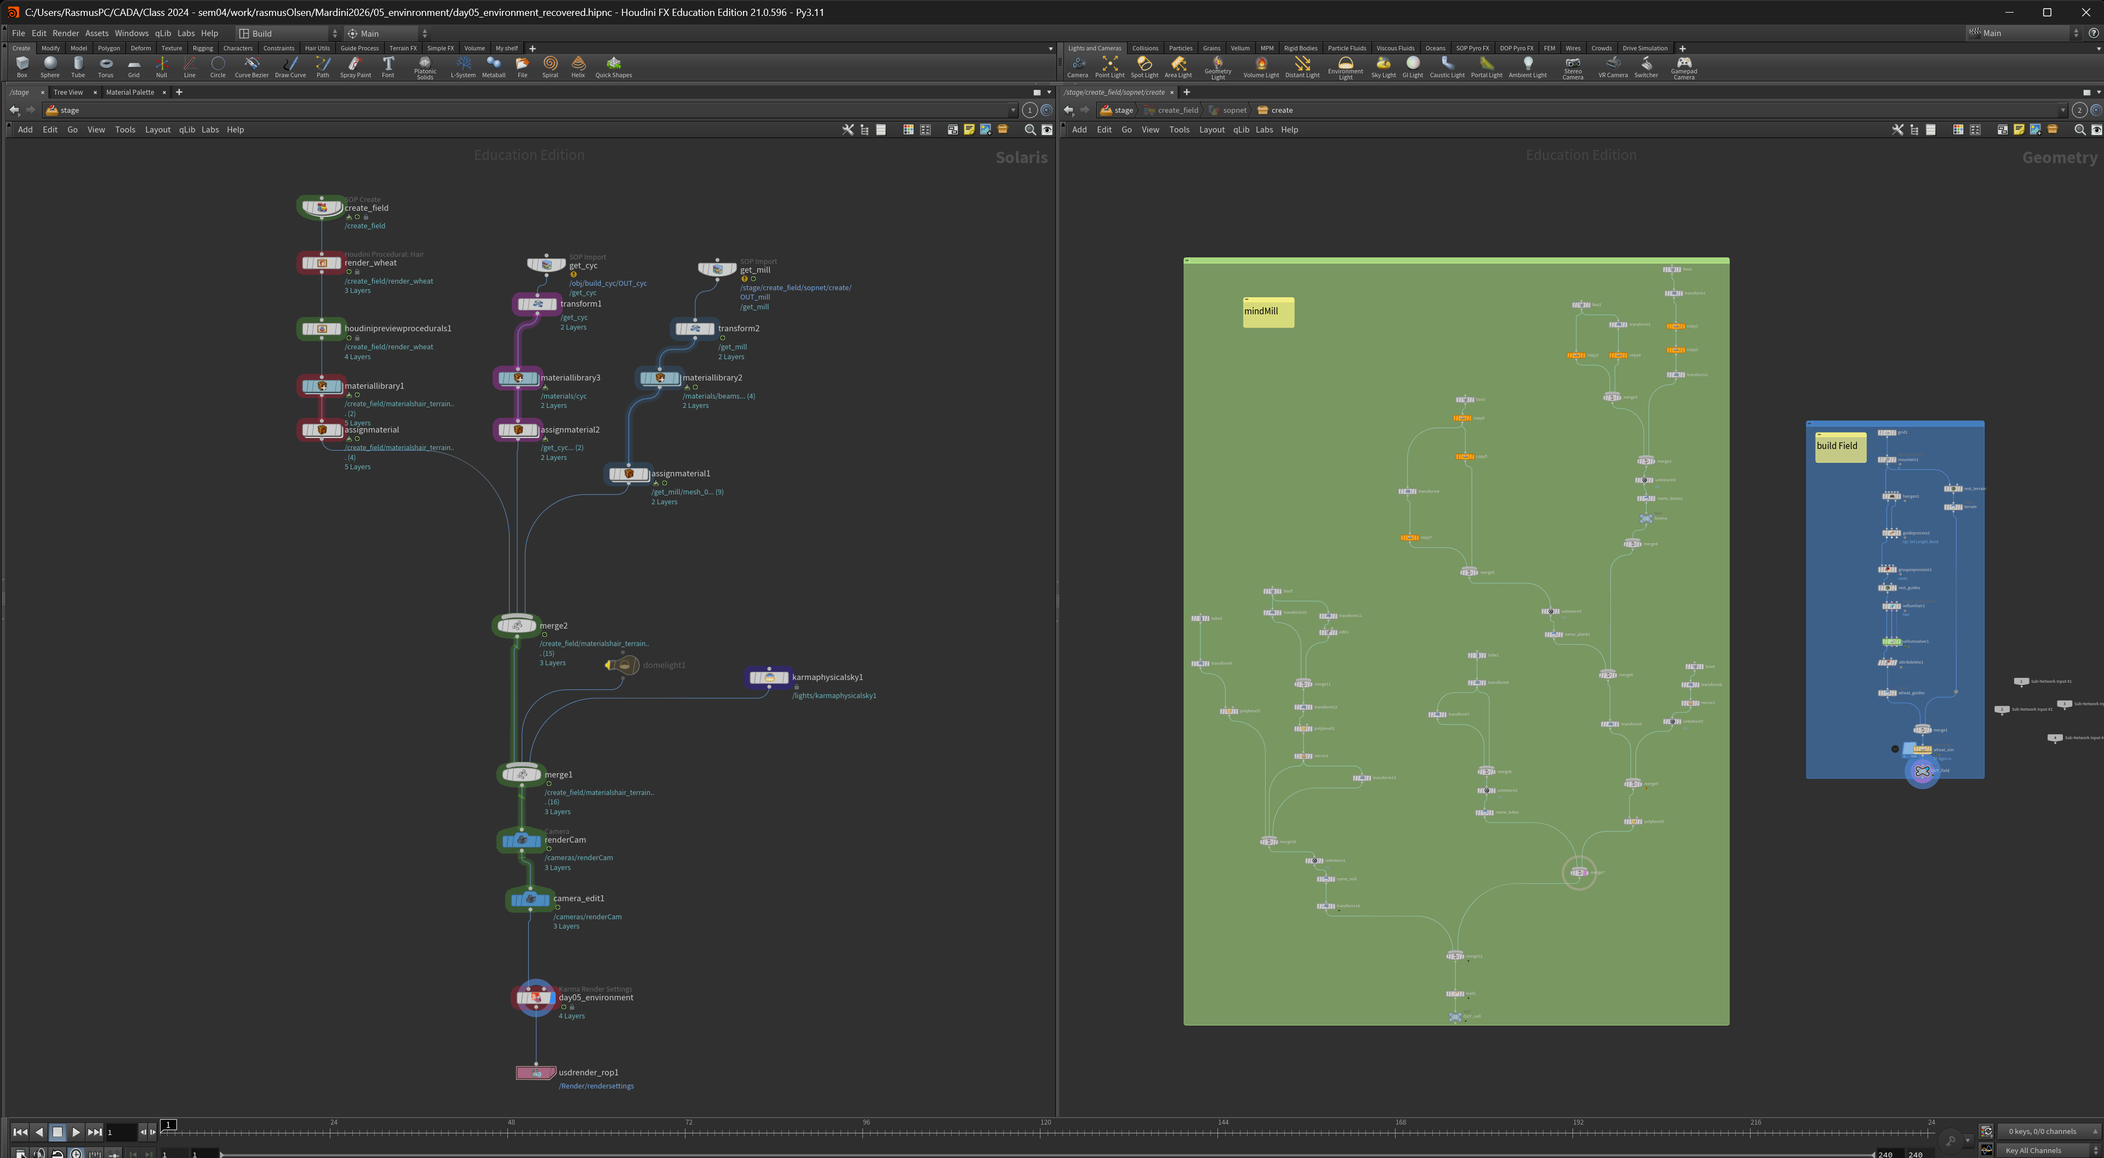Add a new pane tab next to Material Palette
2104x1158 pixels.
[x=179, y=92]
